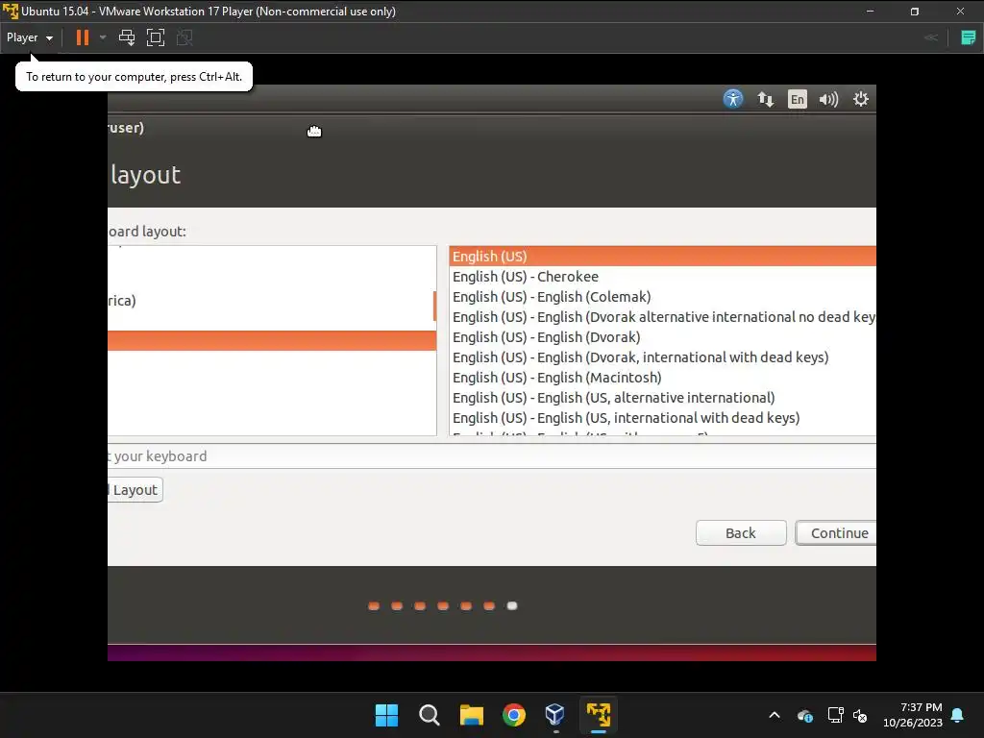The width and height of the screenshot is (984, 738).
Task: Select the English (US) layout variant
Action: click(663, 256)
